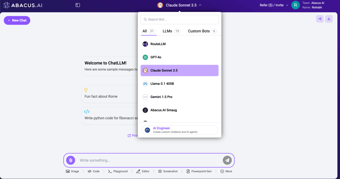
Task: Select RouteLLM from the bot list
Action: [x=179, y=44]
